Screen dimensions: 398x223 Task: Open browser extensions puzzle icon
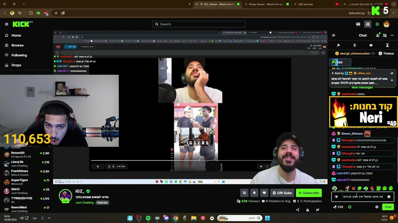pos(31,13)
